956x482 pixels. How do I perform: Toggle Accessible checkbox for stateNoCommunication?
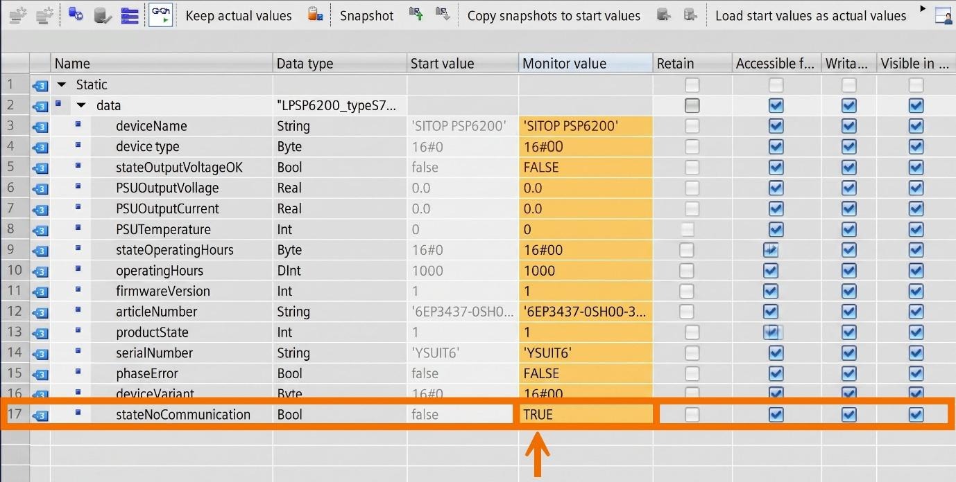[x=776, y=415]
